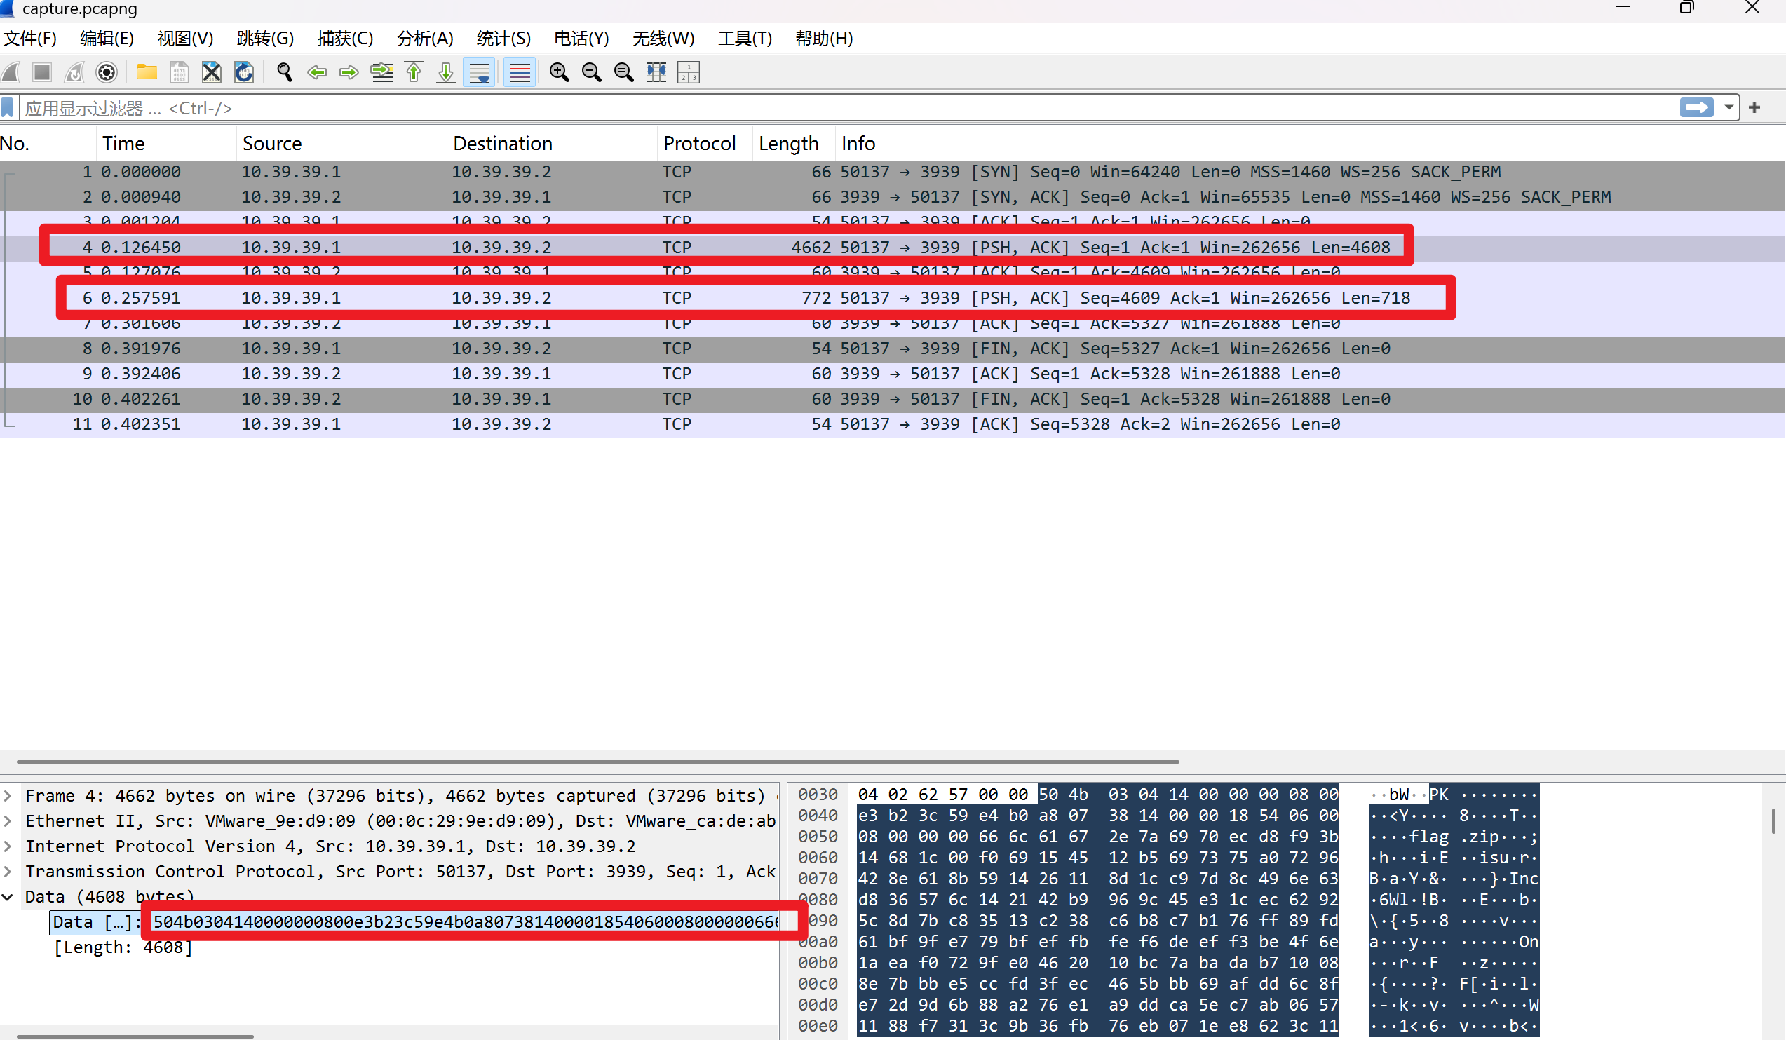Screen dimensions: 1786x1040
Task: Open the 工具(T) menu
Action: click(x=745, y=39)
